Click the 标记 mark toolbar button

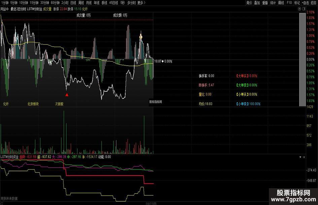click(297, 3)
